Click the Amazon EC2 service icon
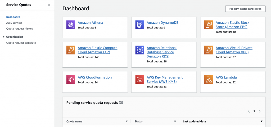The image size is (271, 127). point(71,50)
